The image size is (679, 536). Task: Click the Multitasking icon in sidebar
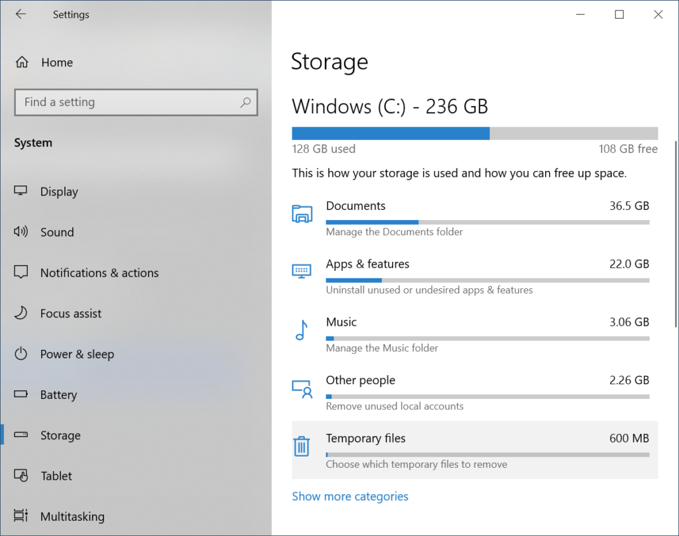point(21,515)
